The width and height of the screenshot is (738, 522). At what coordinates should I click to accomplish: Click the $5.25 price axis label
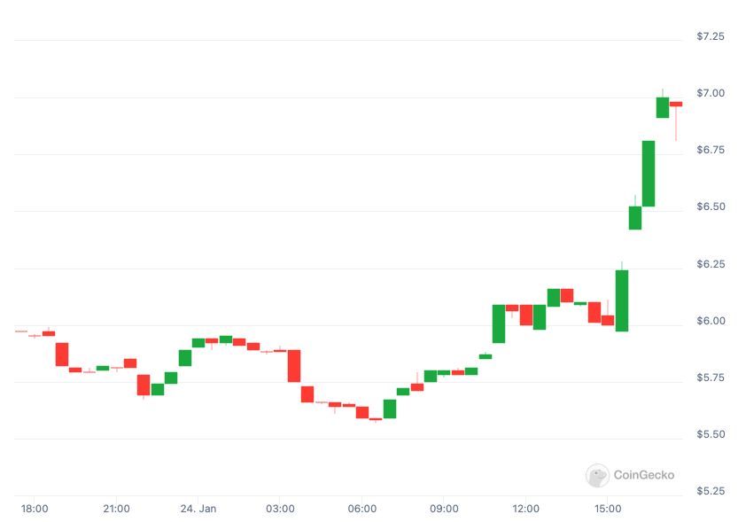(x=711, y=491)
